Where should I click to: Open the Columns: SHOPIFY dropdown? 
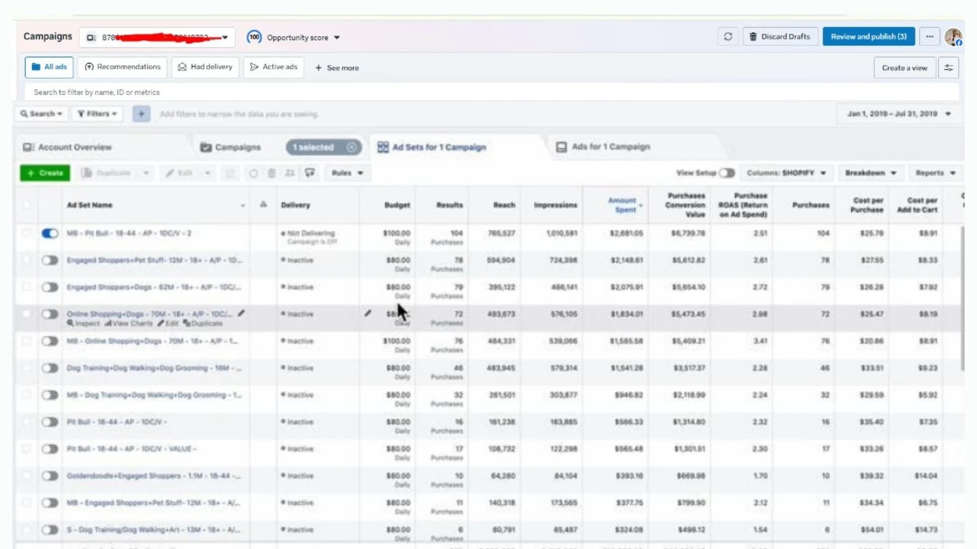(786, 173)
